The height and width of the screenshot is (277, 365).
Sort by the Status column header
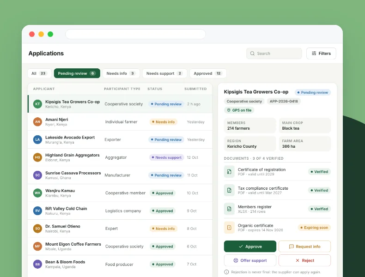click(x=155, y=89)
